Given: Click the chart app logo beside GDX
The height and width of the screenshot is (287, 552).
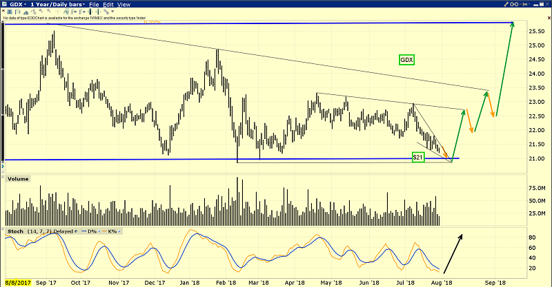Looking at the screenshot, I should tap(6, 4).
